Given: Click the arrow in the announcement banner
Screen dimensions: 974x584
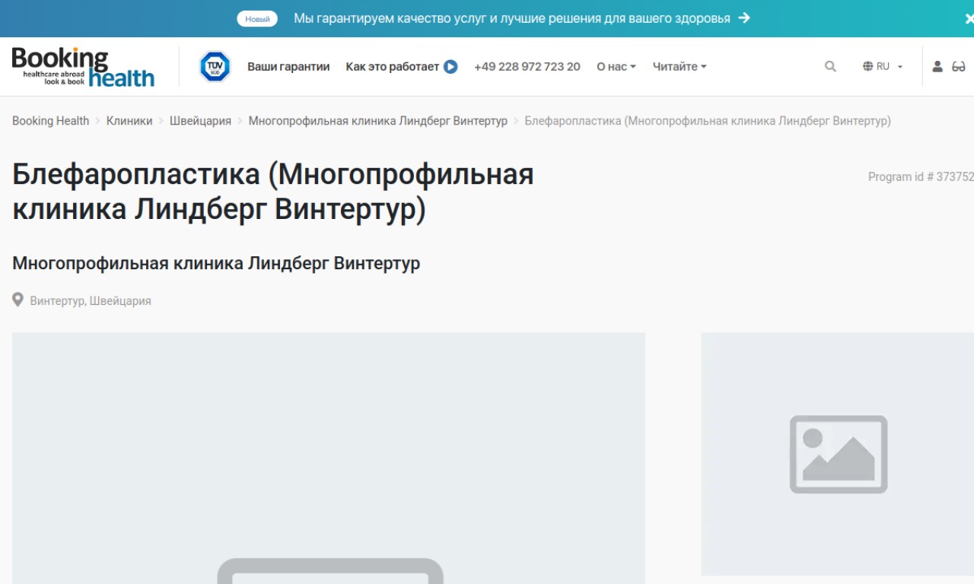Looking at the screenshot, I should coord(744,18).
